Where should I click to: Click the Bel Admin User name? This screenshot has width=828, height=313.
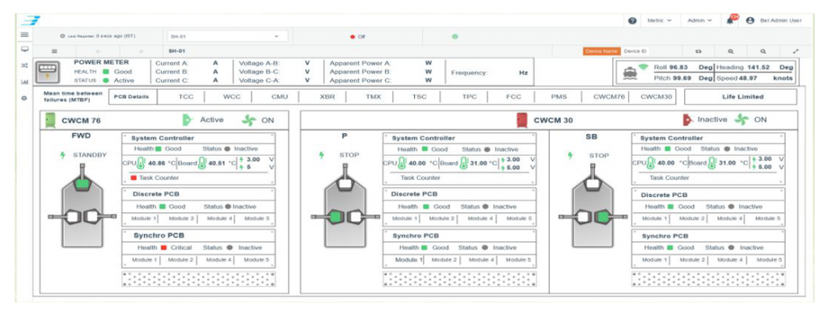click(x=780, y=20)
